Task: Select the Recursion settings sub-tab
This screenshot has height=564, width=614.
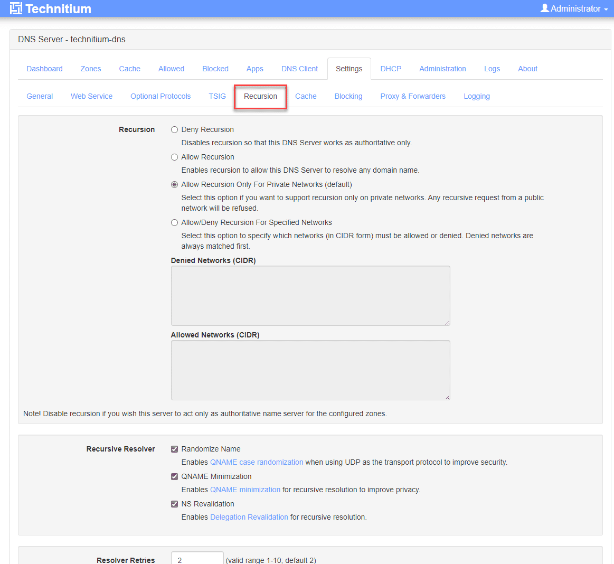Action: click(260, 96)
